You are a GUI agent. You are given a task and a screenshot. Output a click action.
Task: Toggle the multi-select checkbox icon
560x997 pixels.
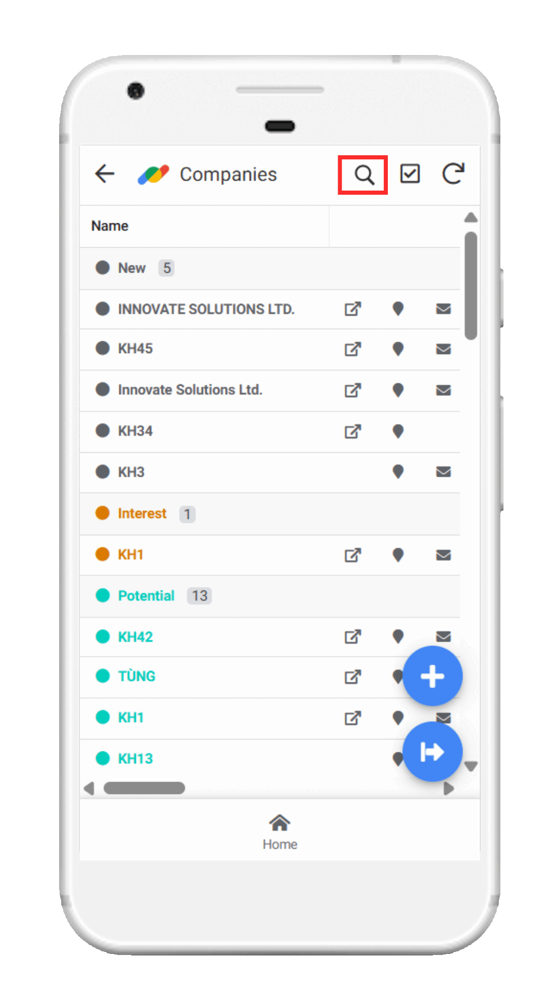(410, 174)
